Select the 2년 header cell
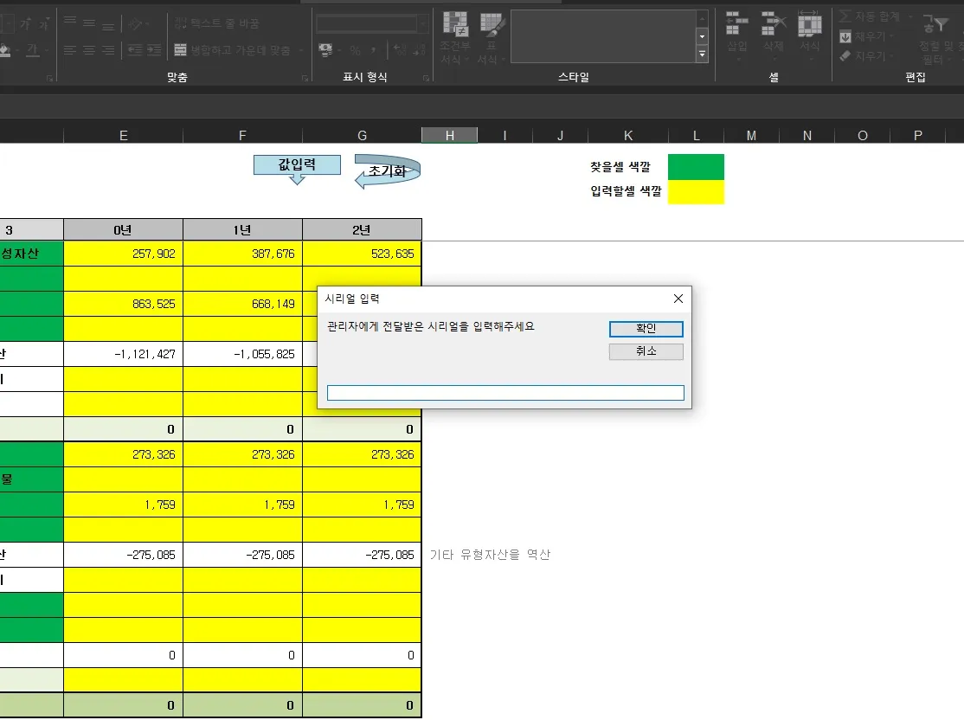964x720 pixels. pyautogui.click(x=362, y=230)
